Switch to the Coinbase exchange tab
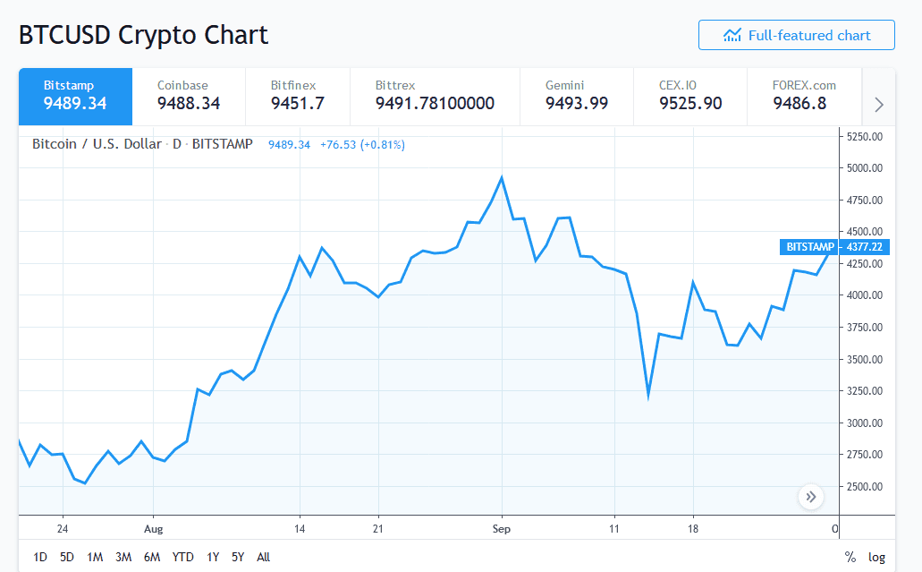This screenshot has width=922, height=572. (x=189, y=96)
